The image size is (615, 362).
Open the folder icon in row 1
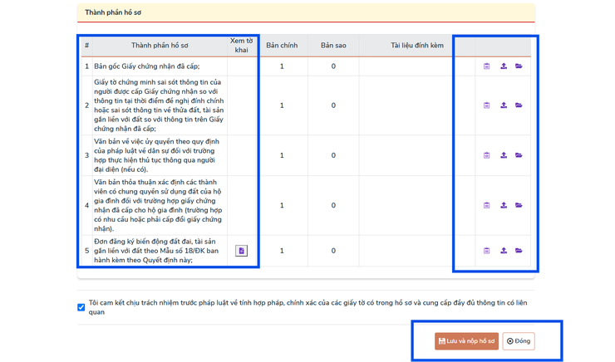[x=519, y=66]
